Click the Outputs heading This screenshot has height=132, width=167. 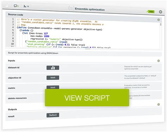coord(12,109)
